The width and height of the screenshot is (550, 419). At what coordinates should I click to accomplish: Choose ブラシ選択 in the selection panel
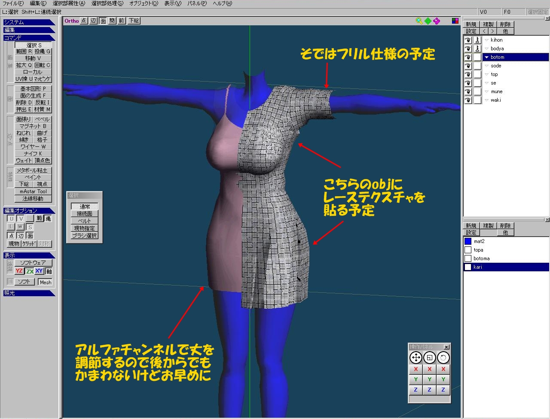(x=85, y=236)
